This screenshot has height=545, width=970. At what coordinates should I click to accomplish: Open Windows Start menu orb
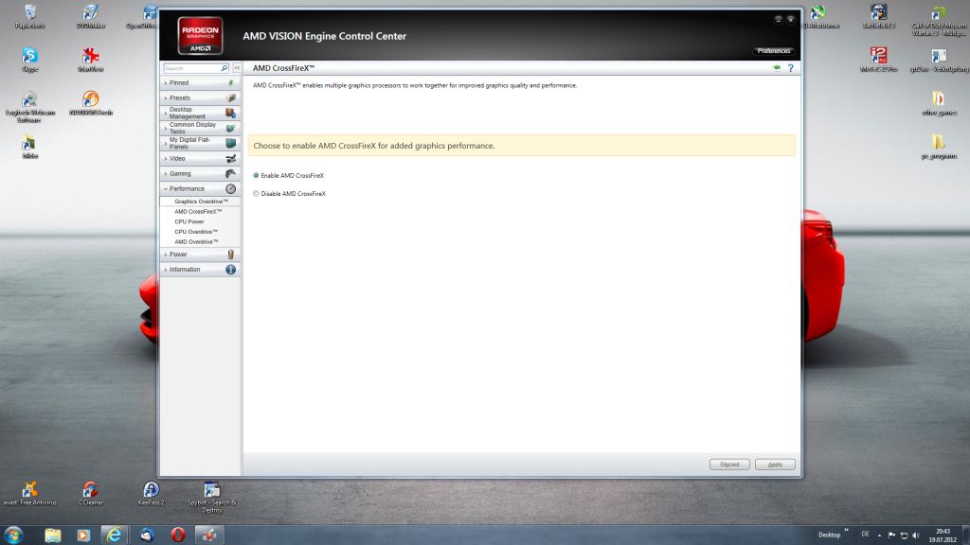[x=13, y=535]
